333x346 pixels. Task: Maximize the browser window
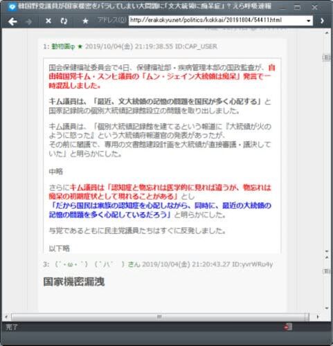tap(297, 8)
